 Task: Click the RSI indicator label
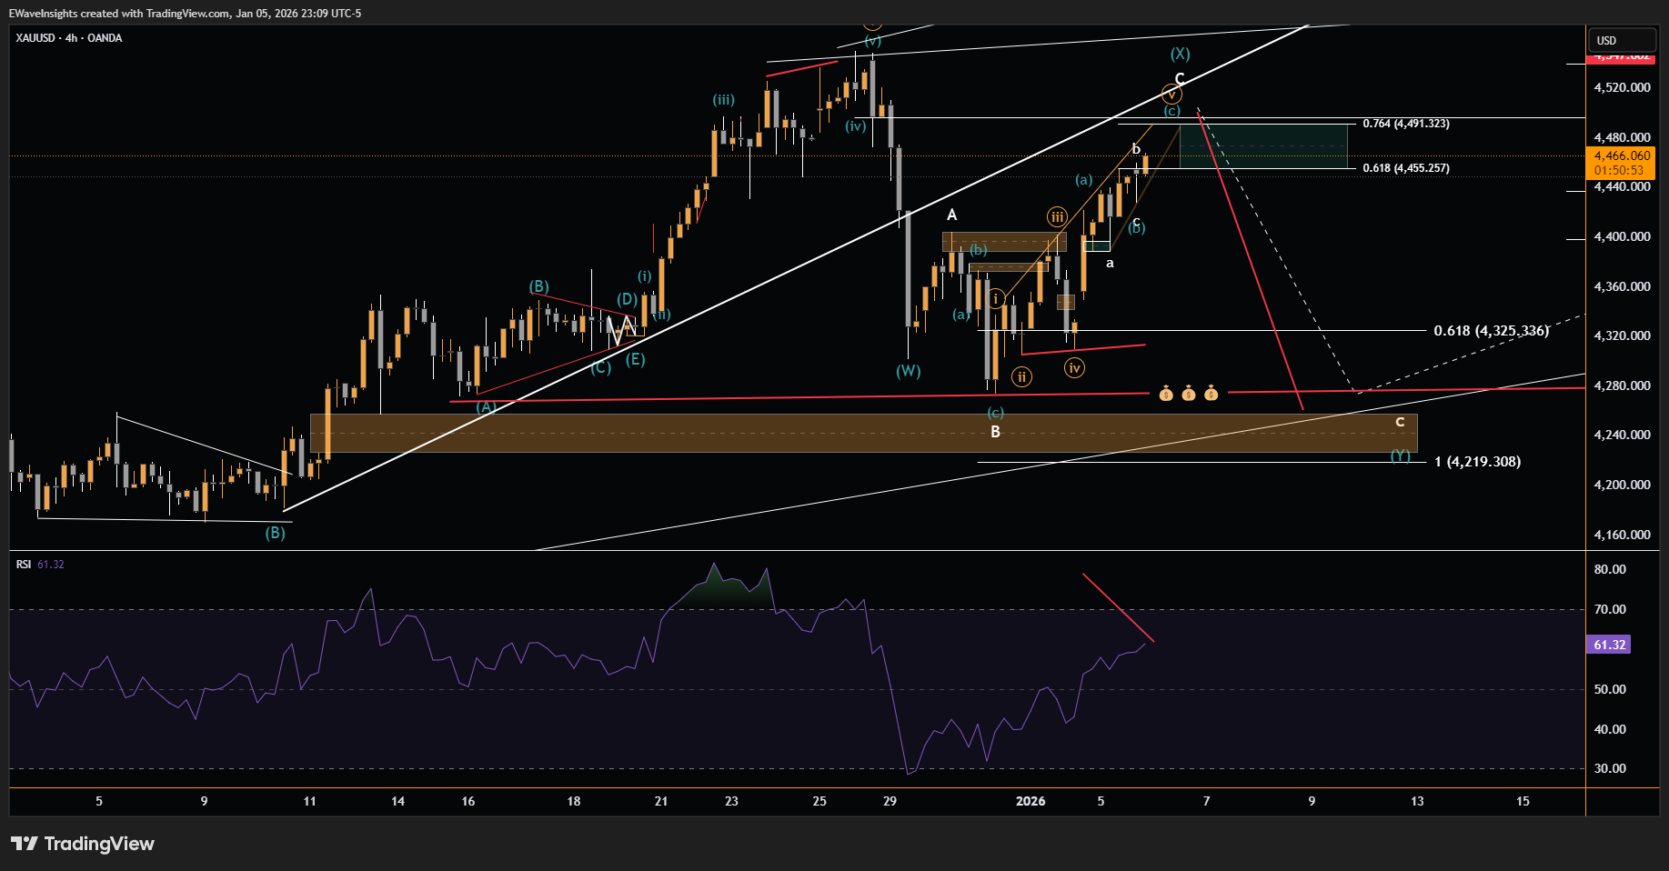click(24, 565)
